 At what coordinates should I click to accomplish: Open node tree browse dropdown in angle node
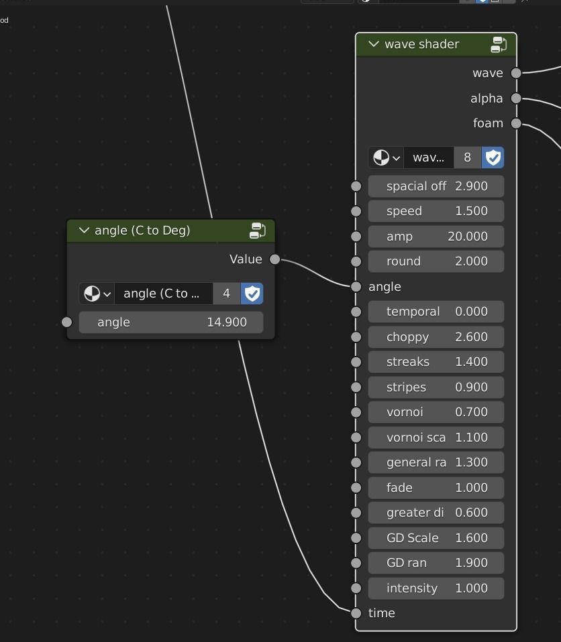(97, 294)
